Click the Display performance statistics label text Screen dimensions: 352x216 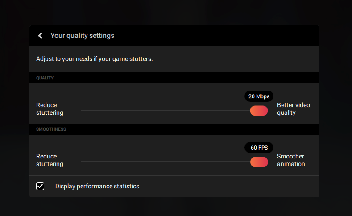(x=97, y=186)
